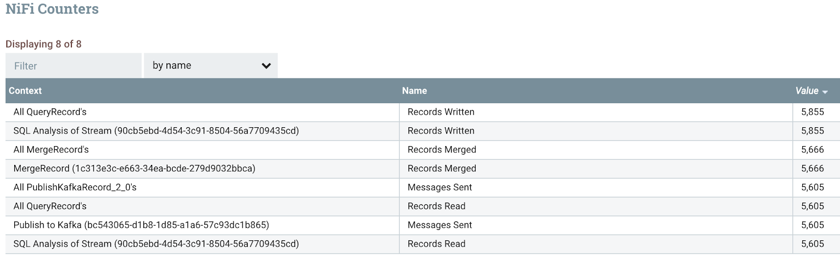Screen dimensions: 840x256
Task: Click first All QueryRecord's context cell
Action: pos(50,112)
